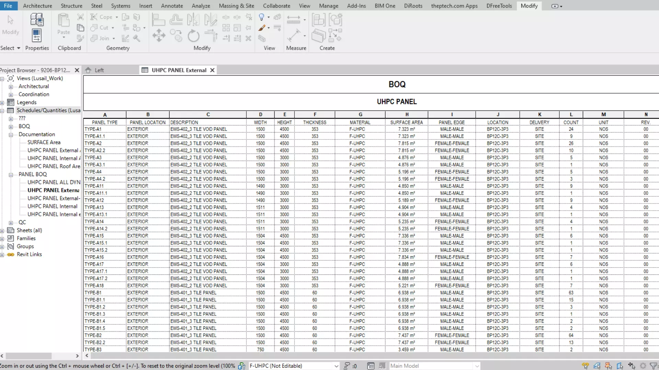Click the Filter icon in status bar

[x=654, y=366]
